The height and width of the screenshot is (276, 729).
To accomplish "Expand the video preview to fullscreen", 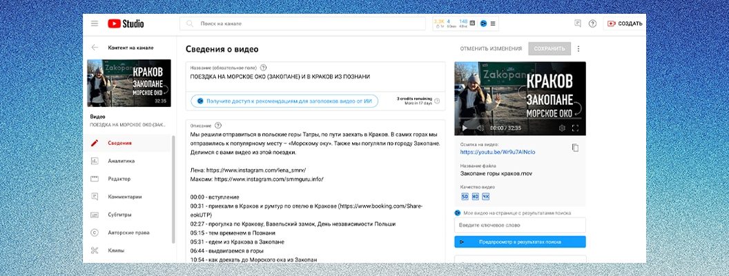I will pos(576,128).
